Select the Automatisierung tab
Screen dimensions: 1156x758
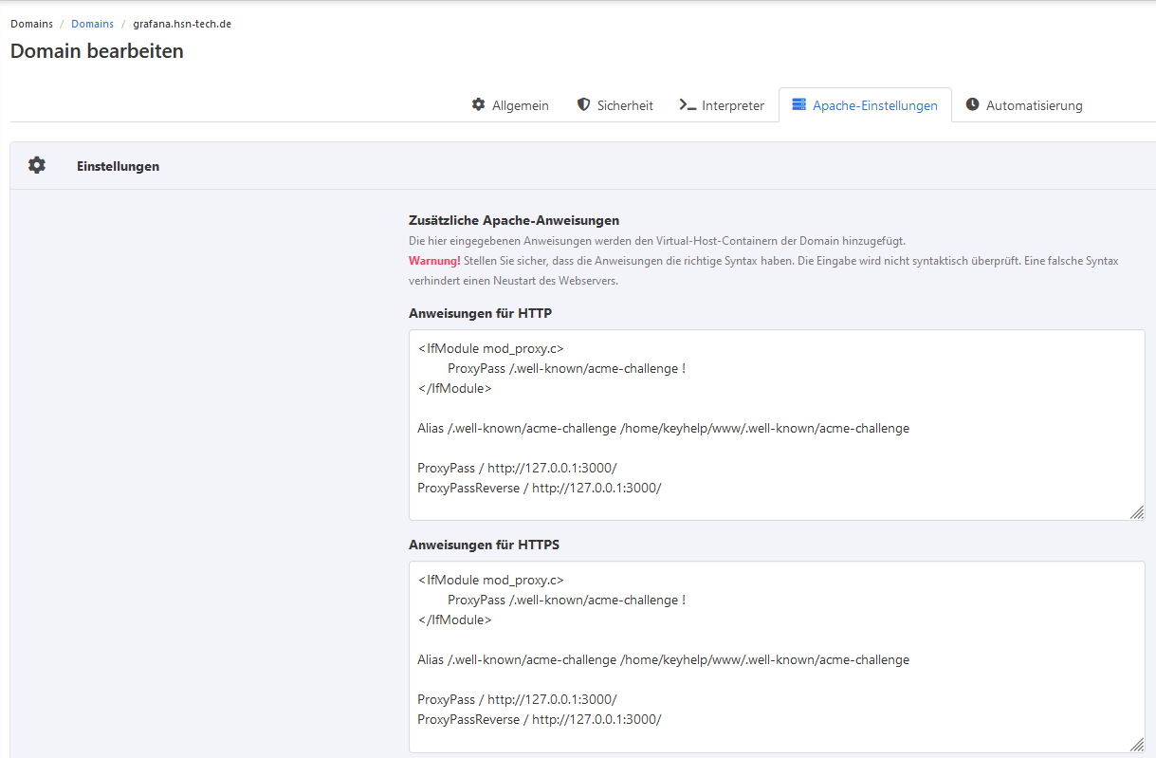click(x=1034, y=105)
